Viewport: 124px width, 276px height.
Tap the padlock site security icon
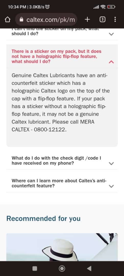point(22,19)
